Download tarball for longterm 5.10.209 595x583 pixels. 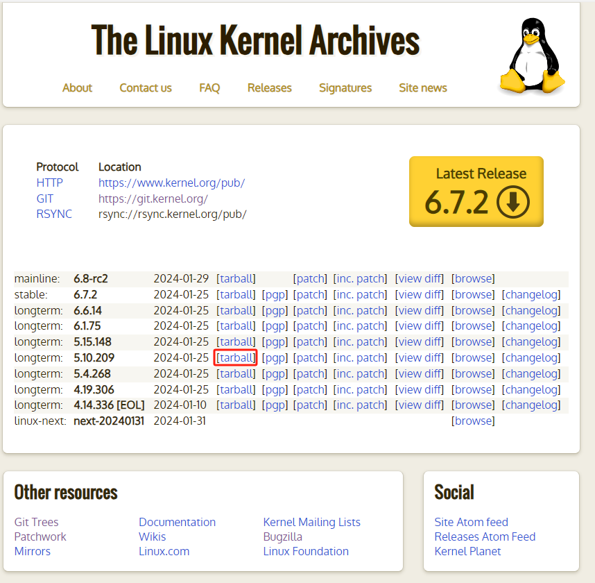click(236, 357)
